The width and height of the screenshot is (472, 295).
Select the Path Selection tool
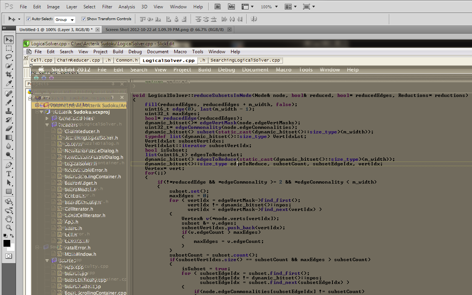point(8,182)
